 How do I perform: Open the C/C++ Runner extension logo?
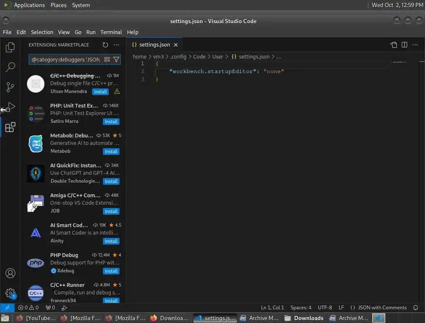click(36, 293)
